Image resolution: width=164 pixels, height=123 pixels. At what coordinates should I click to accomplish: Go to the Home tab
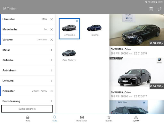(28, 119)
